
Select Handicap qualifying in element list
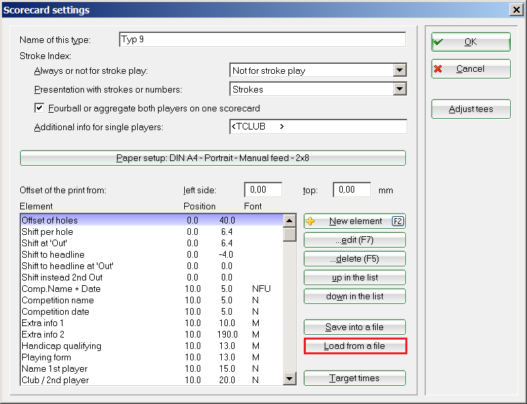tap(62, 346)
